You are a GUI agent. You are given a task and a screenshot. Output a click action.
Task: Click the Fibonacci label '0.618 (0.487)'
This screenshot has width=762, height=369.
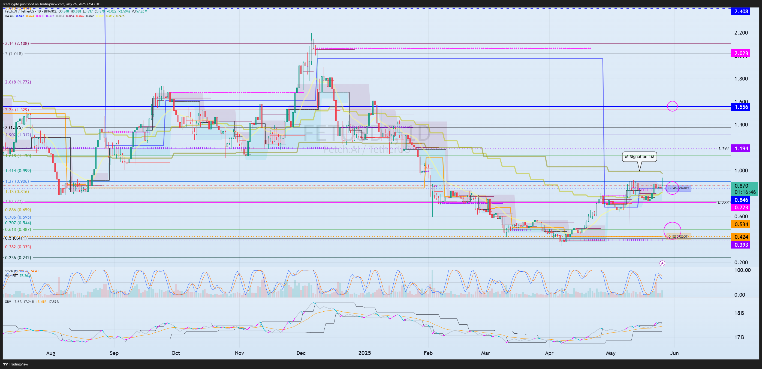pyautogui.click(x=18, y=229)
